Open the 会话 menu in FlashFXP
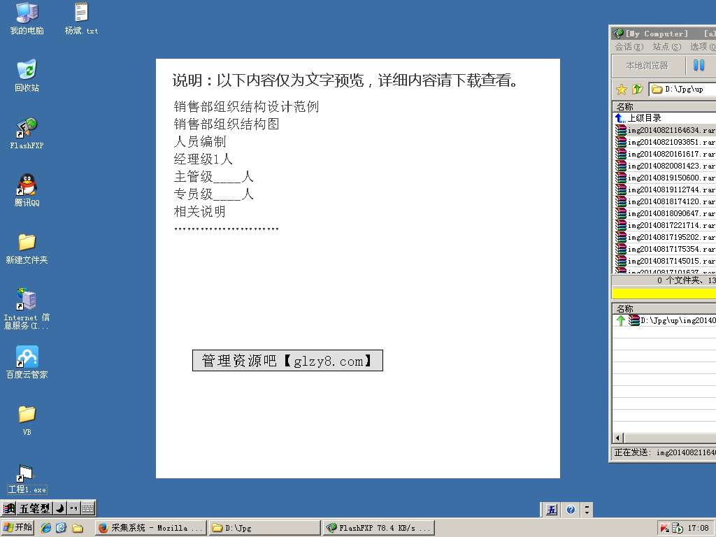Viewport: 716px width, 537px height. (629, 47)
